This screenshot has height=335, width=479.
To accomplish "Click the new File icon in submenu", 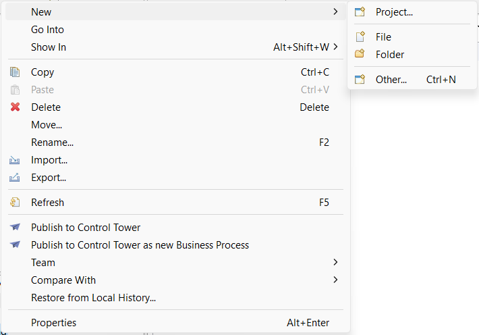I will tap(360, 36).
